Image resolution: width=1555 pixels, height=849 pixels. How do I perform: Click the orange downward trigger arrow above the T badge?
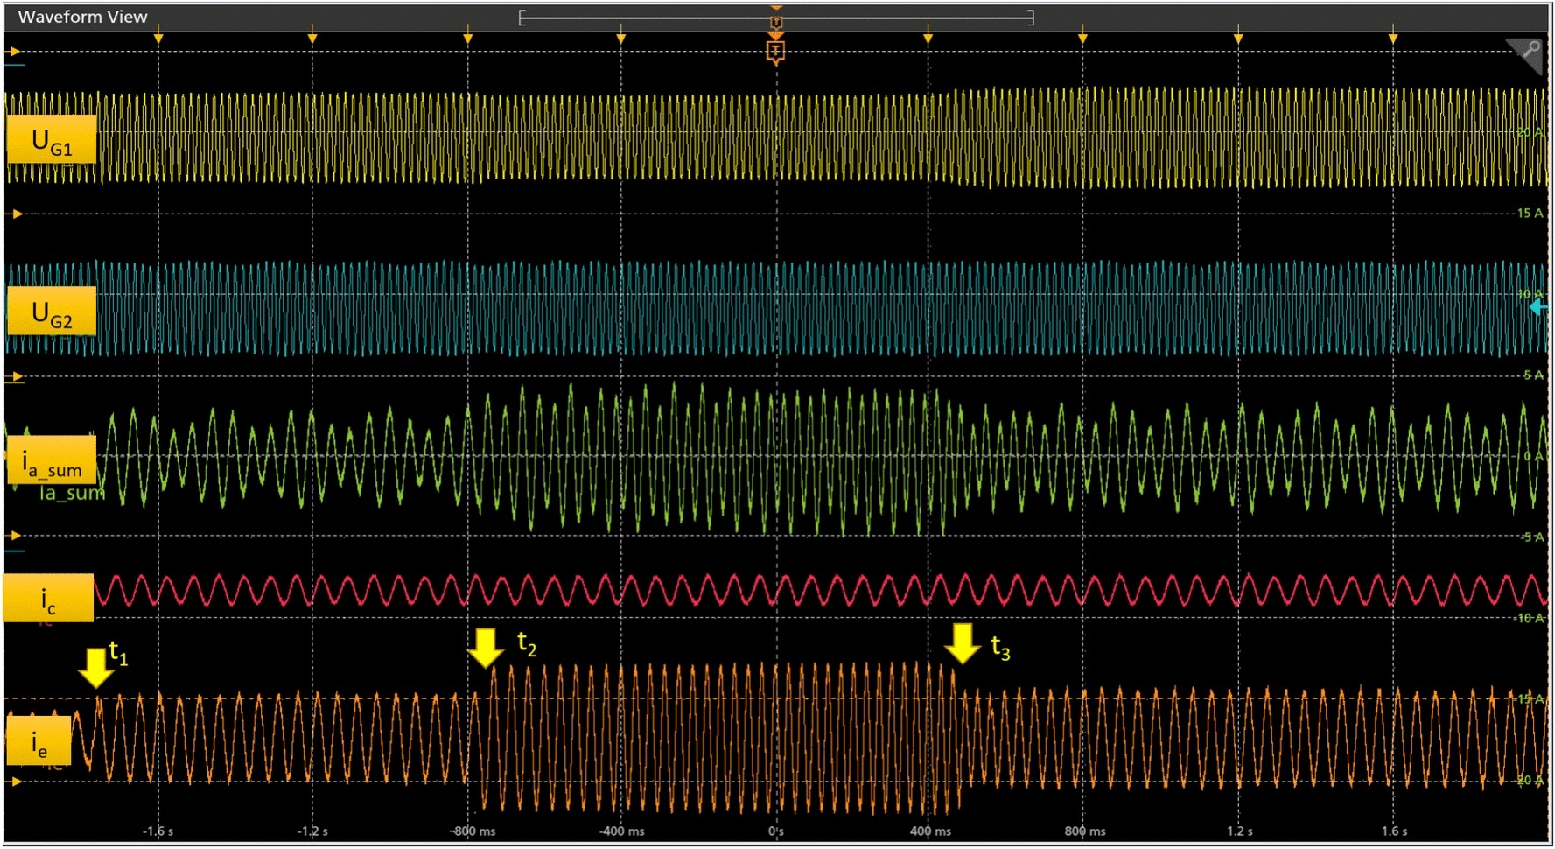[x=775, y=37]
